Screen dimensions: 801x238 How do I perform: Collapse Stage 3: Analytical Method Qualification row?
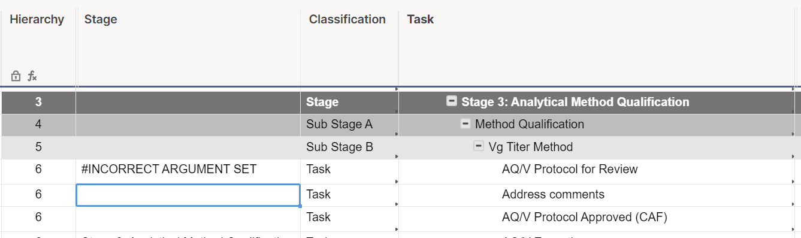coord(452,101)
